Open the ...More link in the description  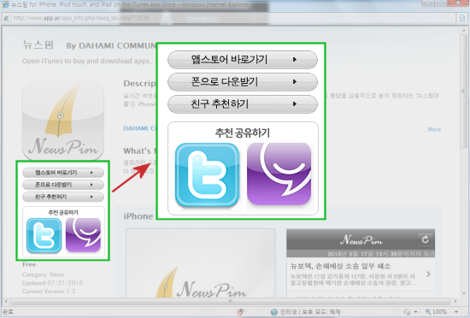432,129
